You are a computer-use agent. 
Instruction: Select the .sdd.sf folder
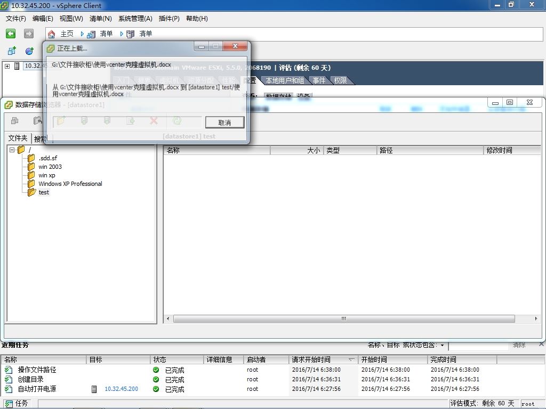(x=47, y=158)
